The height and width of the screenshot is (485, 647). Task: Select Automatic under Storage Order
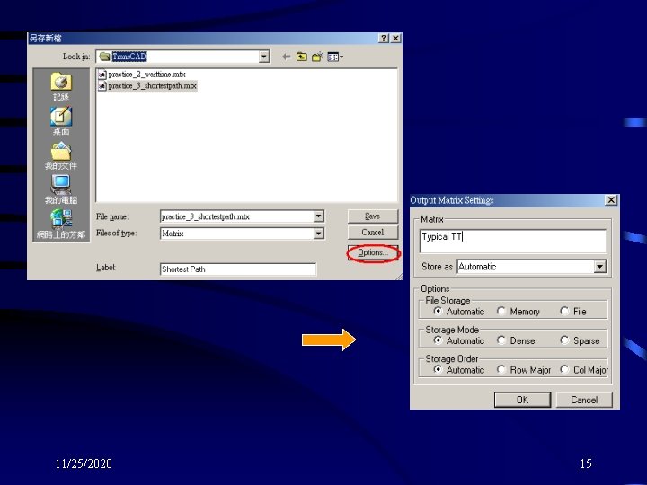[x=459, y=370]
